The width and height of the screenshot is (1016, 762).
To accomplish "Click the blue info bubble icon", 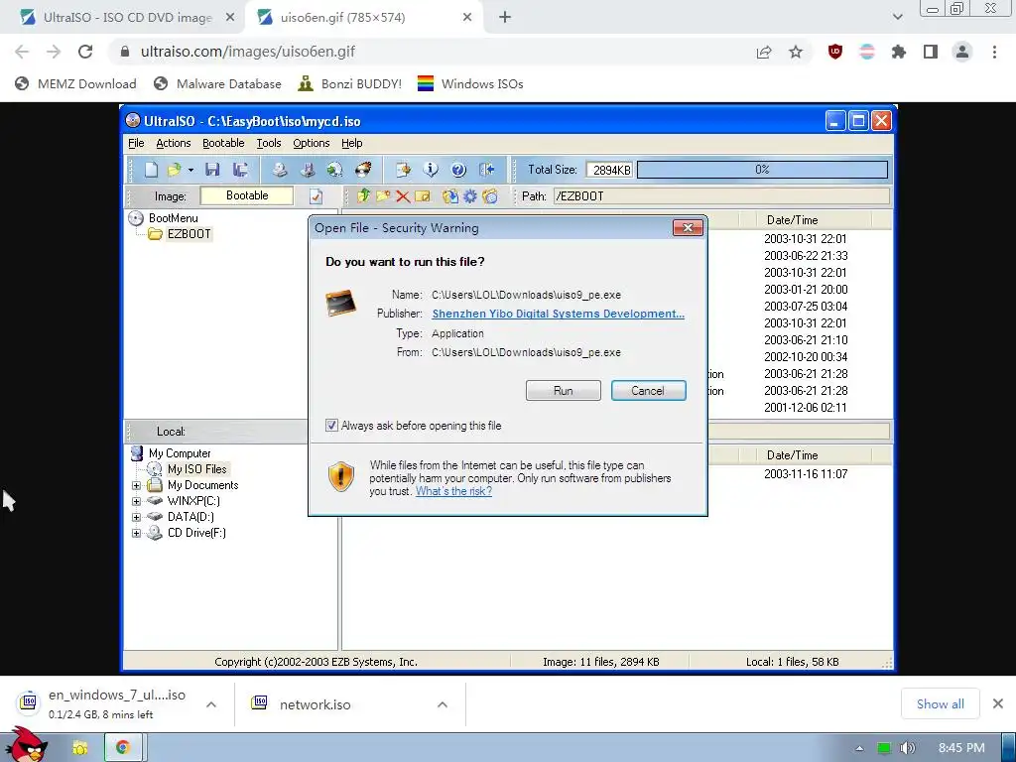I will 431,170.
